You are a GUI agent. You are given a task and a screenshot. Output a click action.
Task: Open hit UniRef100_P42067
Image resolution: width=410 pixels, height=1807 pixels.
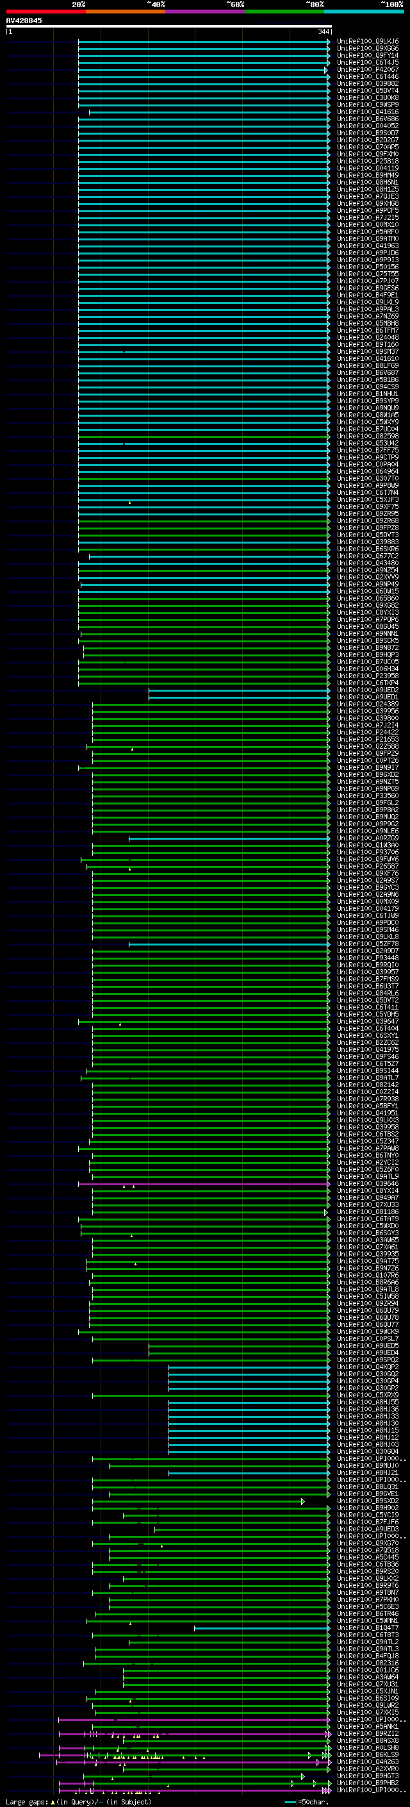[367, 69]
